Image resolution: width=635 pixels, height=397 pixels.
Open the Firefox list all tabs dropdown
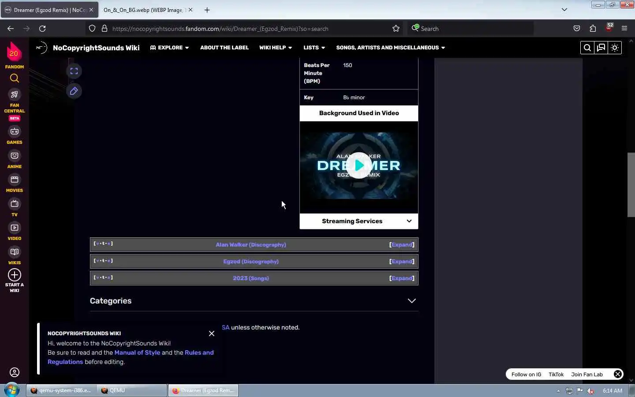coord(564,10)
